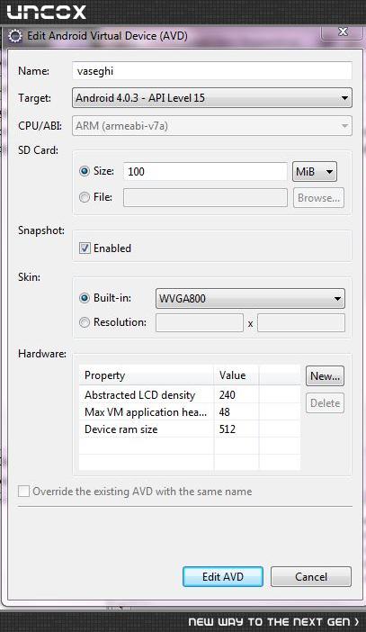Viewport: 366px width, 632px height.
Task: Expand the WVGA800 skin dropdown
Action: [x=250, y=299]
